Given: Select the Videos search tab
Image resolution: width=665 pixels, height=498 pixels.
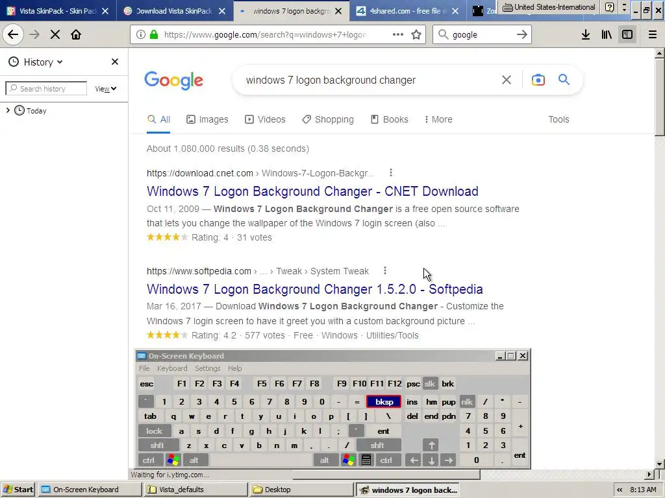Looking at the screenshot, I should tap(265, 119).
